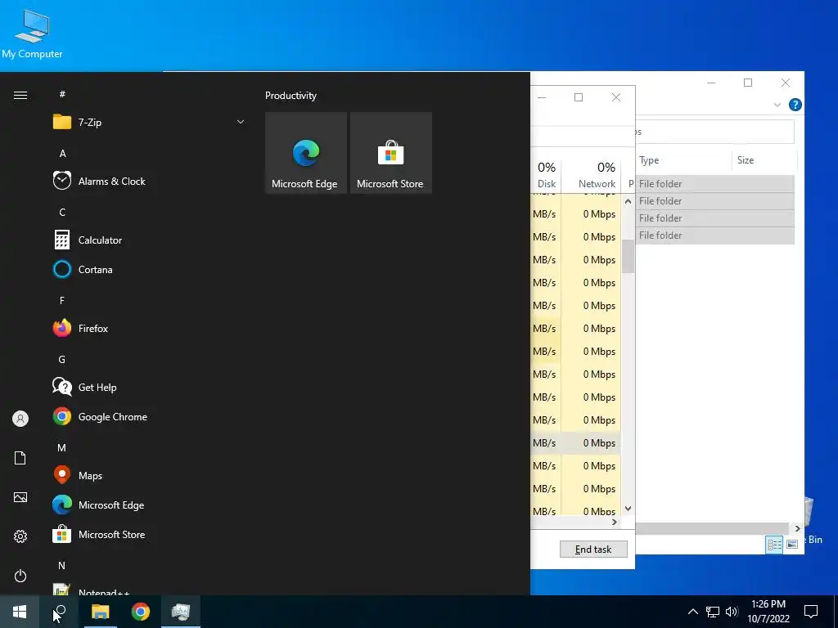
Task: Open Cortana from the app list
Action: pyautogui.click(x=149, y=270)
